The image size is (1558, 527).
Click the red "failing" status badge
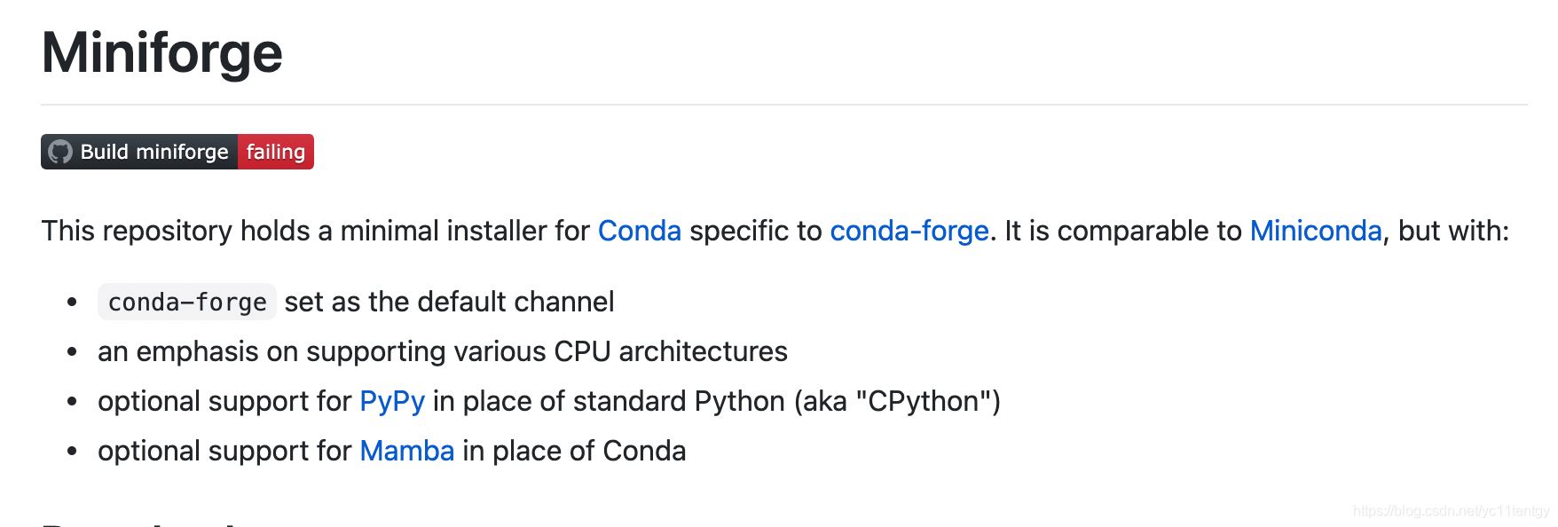[275, 152]
